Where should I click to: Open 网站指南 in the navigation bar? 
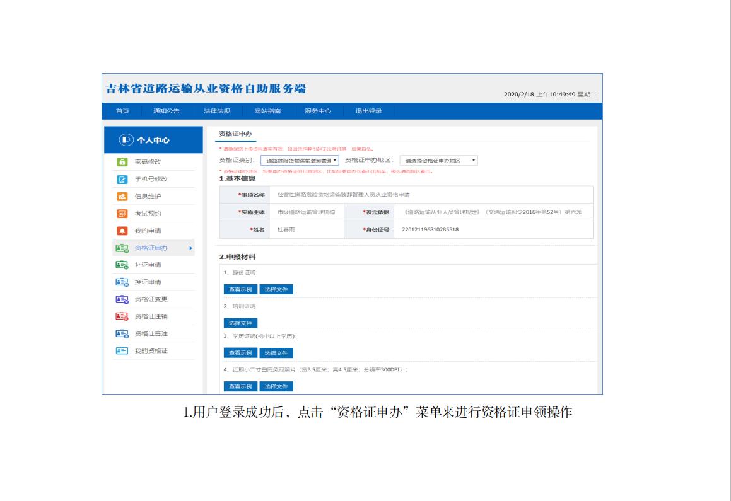[267, 111]
